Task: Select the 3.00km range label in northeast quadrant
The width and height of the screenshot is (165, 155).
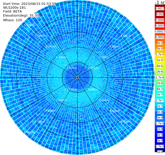Action: 115,46
